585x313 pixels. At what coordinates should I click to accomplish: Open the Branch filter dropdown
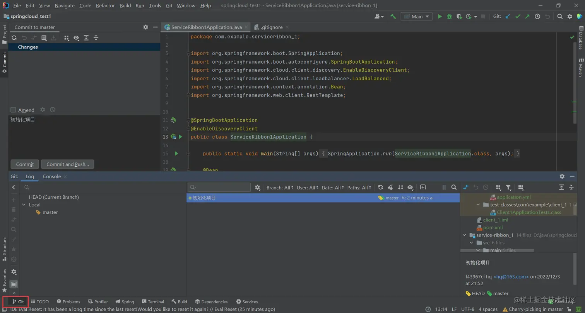(280, 188)
